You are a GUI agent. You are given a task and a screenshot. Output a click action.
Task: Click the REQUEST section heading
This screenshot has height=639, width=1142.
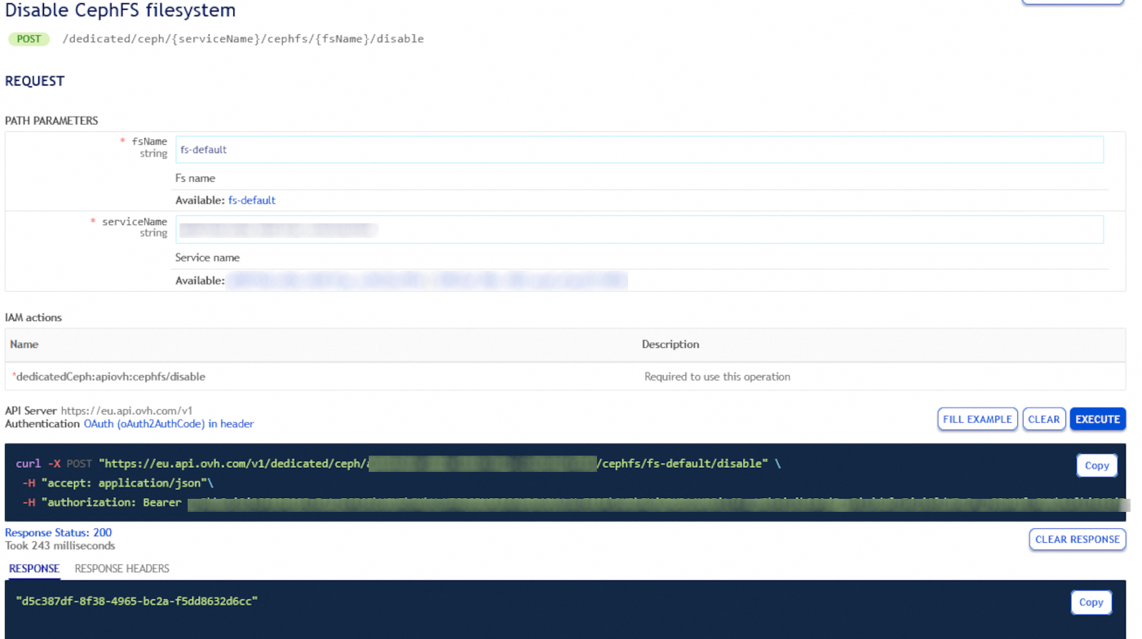point(34,81)
